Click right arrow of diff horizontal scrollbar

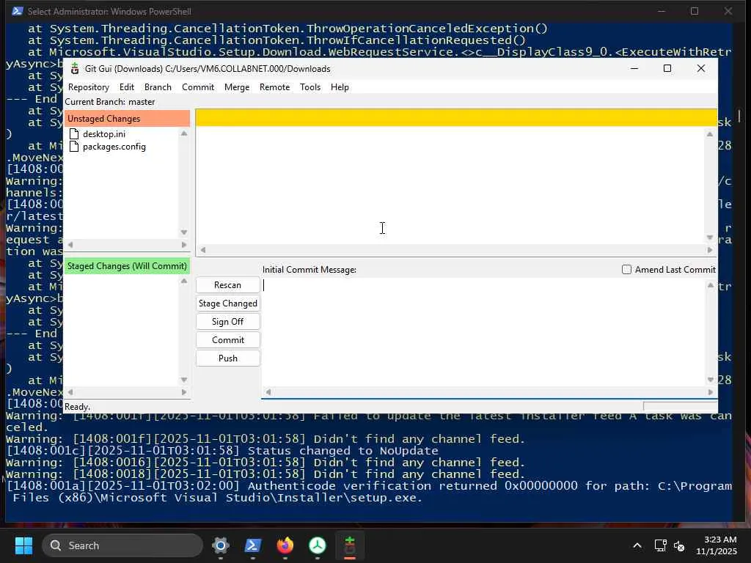click(710, 250)
